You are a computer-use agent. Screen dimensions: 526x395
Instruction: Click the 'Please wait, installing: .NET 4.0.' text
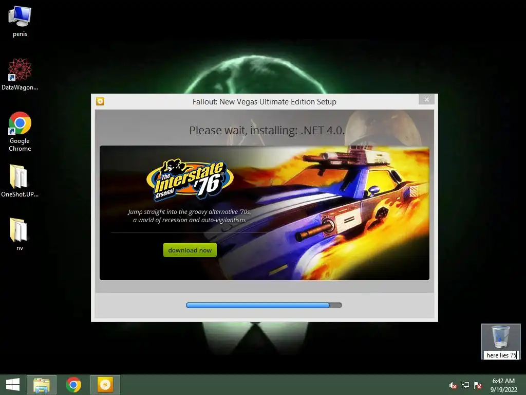click(x=267, y=130)
